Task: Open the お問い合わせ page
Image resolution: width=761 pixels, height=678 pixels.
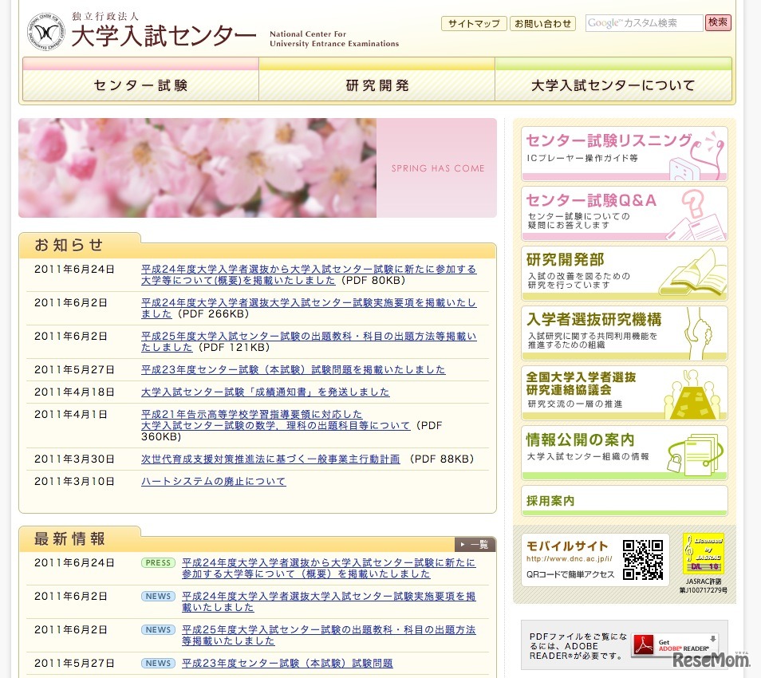Action: (x=542, y=24)
